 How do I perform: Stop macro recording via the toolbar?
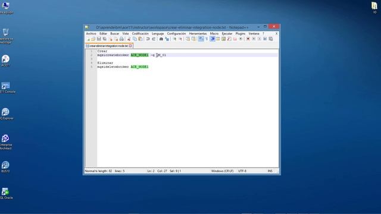tap(254, 39)
